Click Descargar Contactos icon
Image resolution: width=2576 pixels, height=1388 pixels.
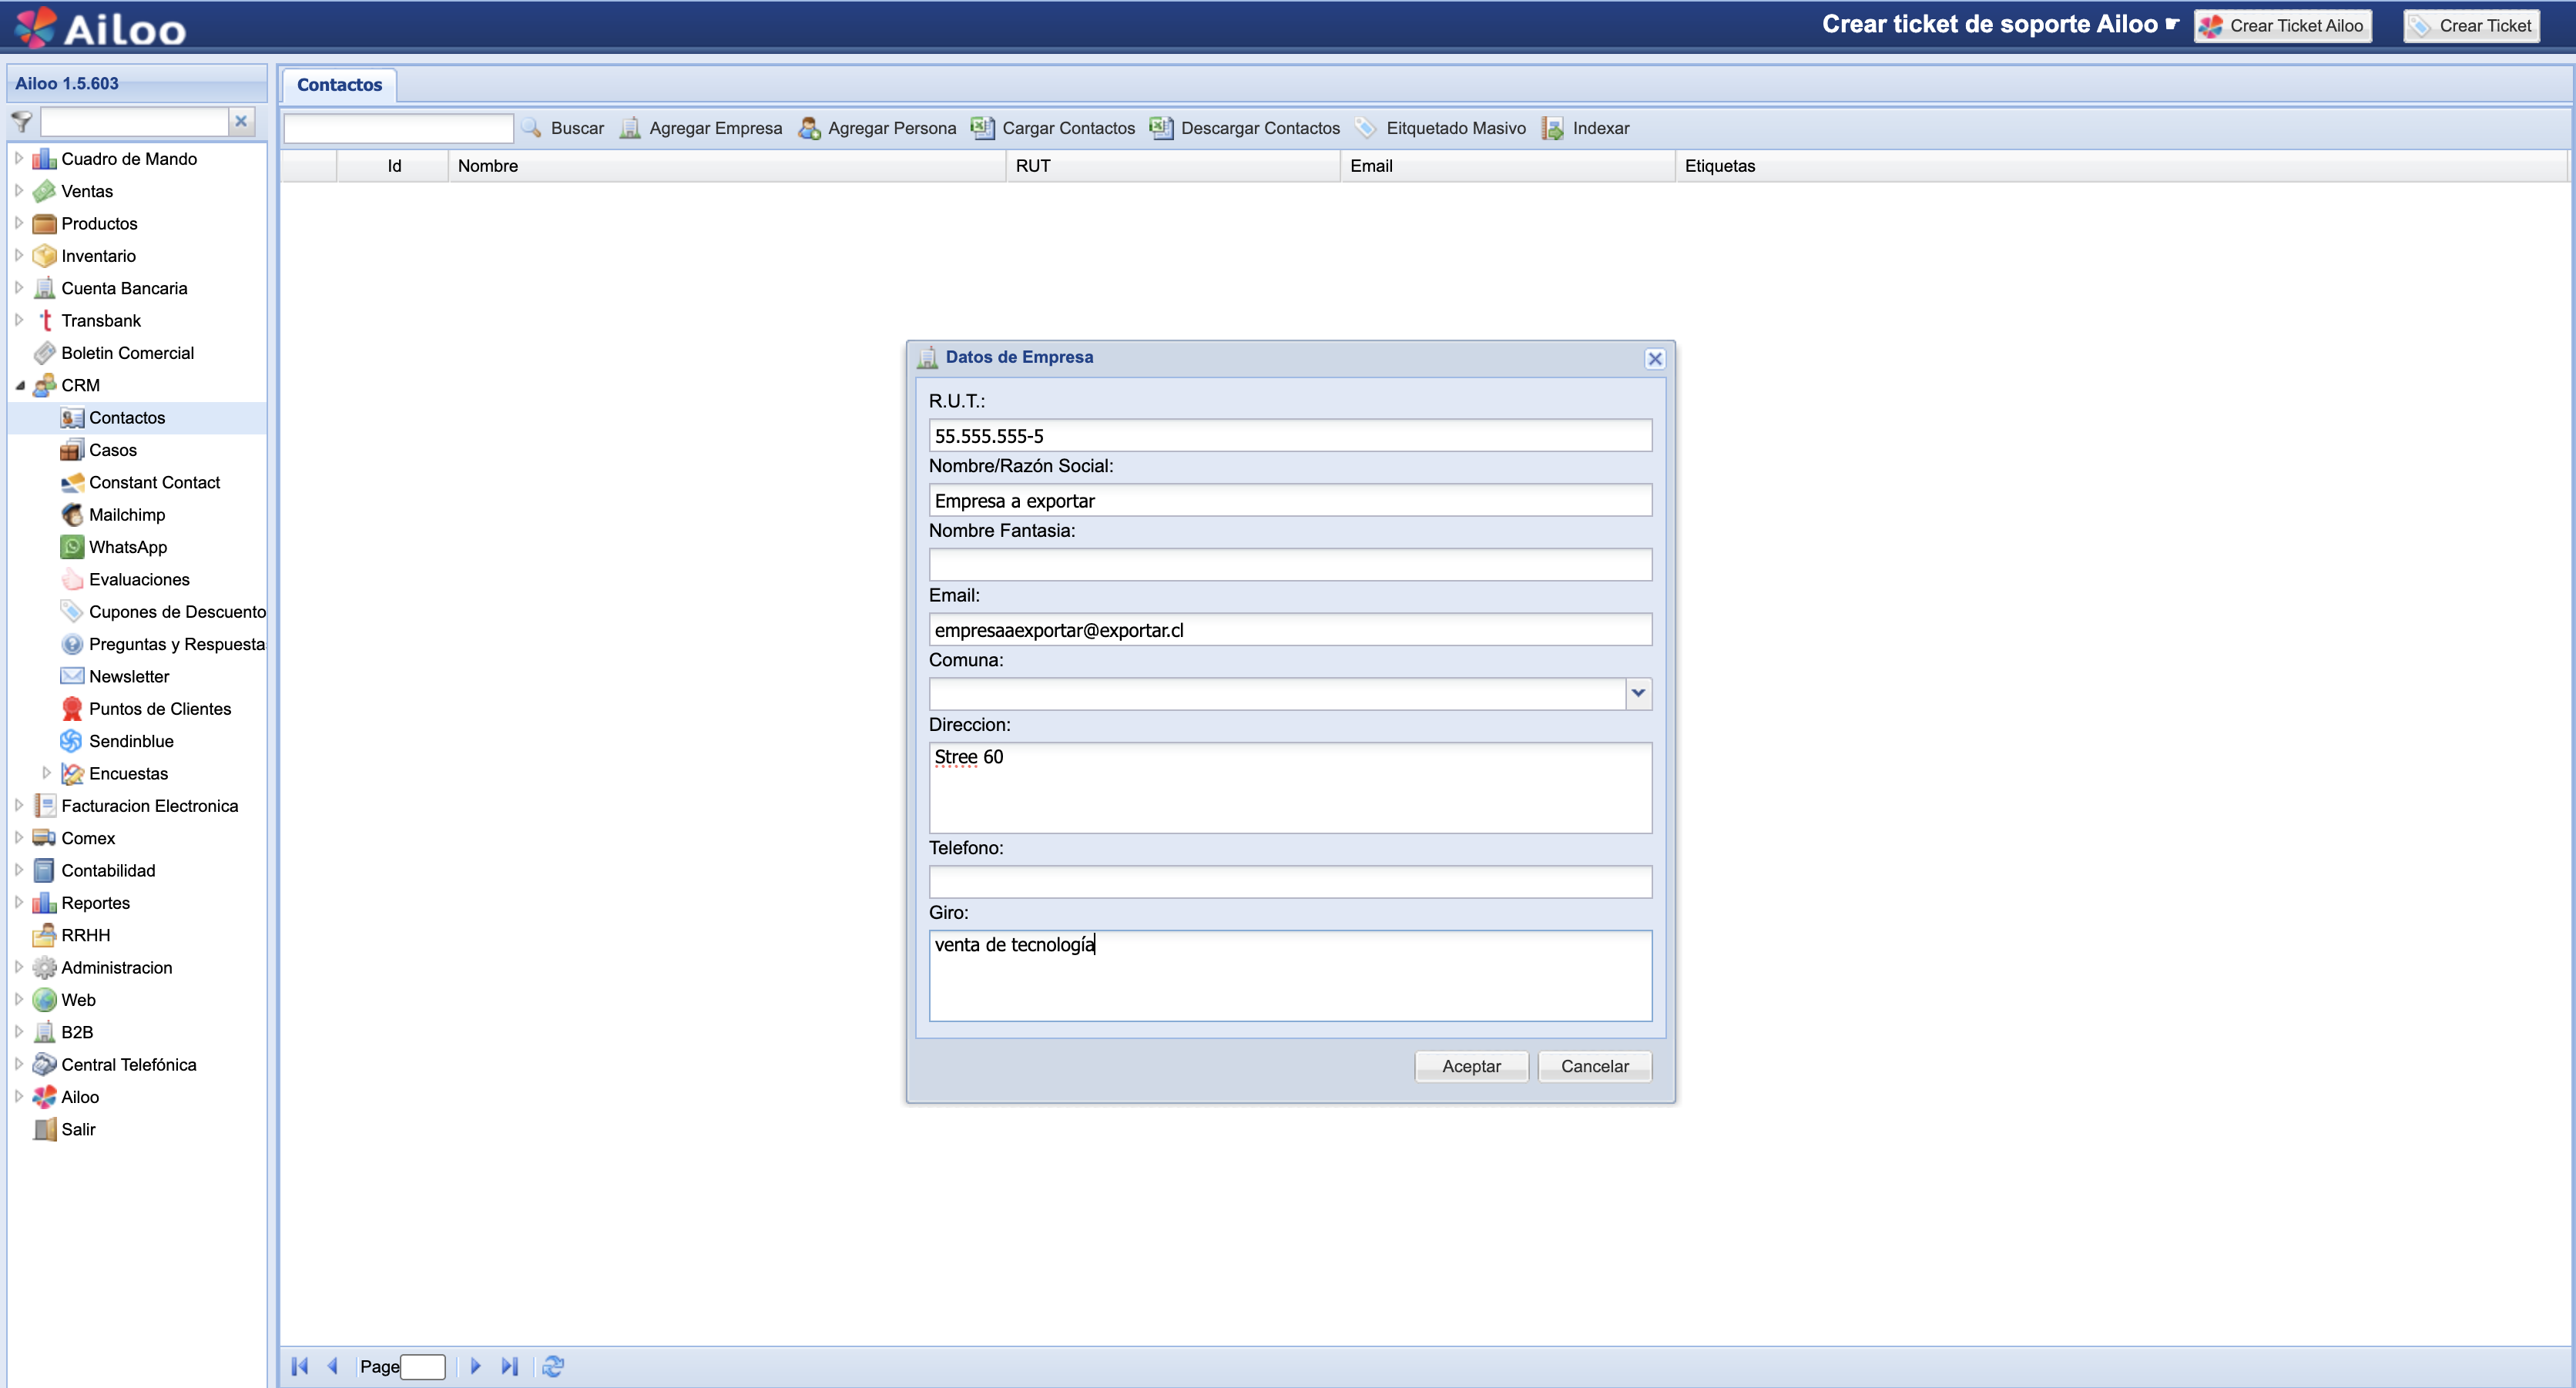tap(1161, 128)
